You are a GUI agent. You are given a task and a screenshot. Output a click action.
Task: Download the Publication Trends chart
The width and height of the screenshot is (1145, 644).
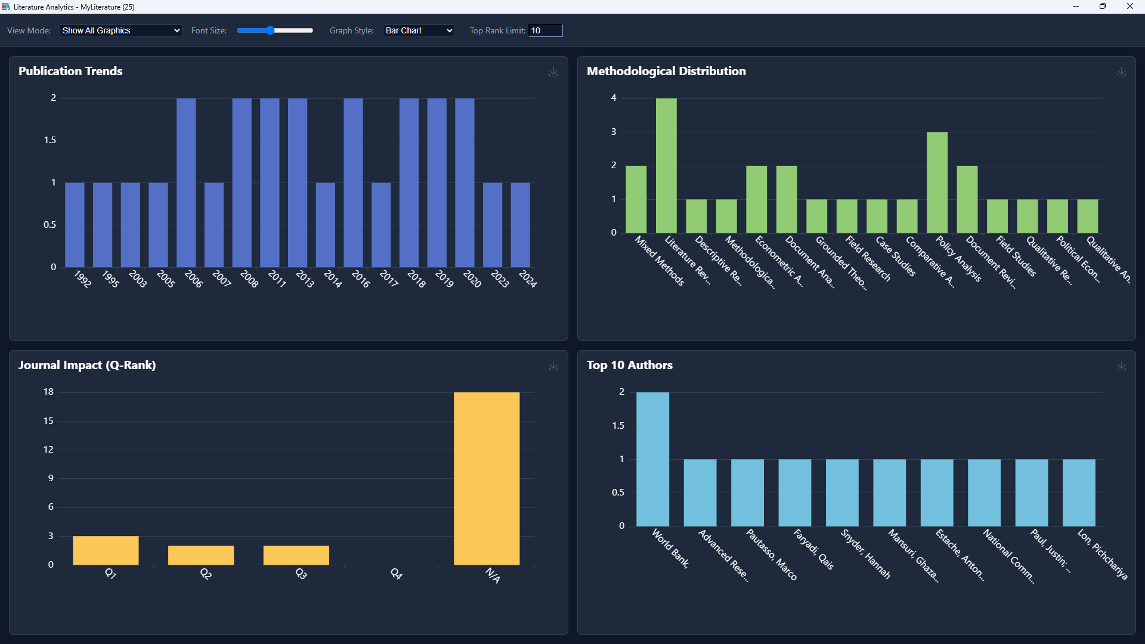pyautogui.click(x=553, y=72)
